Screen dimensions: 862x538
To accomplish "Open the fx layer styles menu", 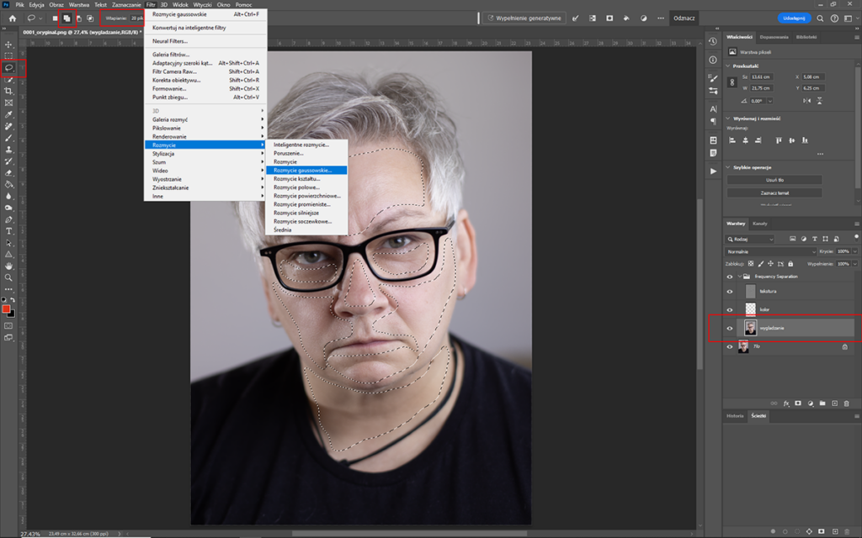I will tap(786, 404).
